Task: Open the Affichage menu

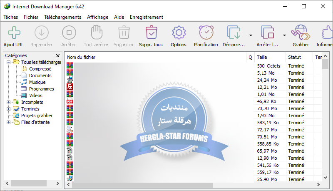Action: (98, 17)
